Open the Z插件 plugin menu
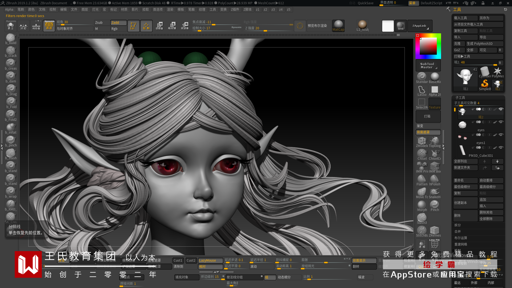This screenshot has width=512, height=288. [235, 10]
